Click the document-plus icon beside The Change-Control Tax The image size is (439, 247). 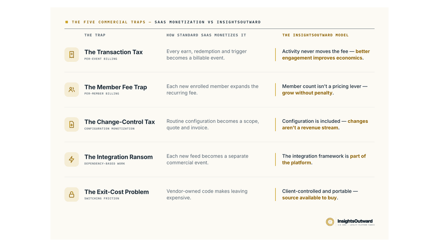[x=72, y=125]
